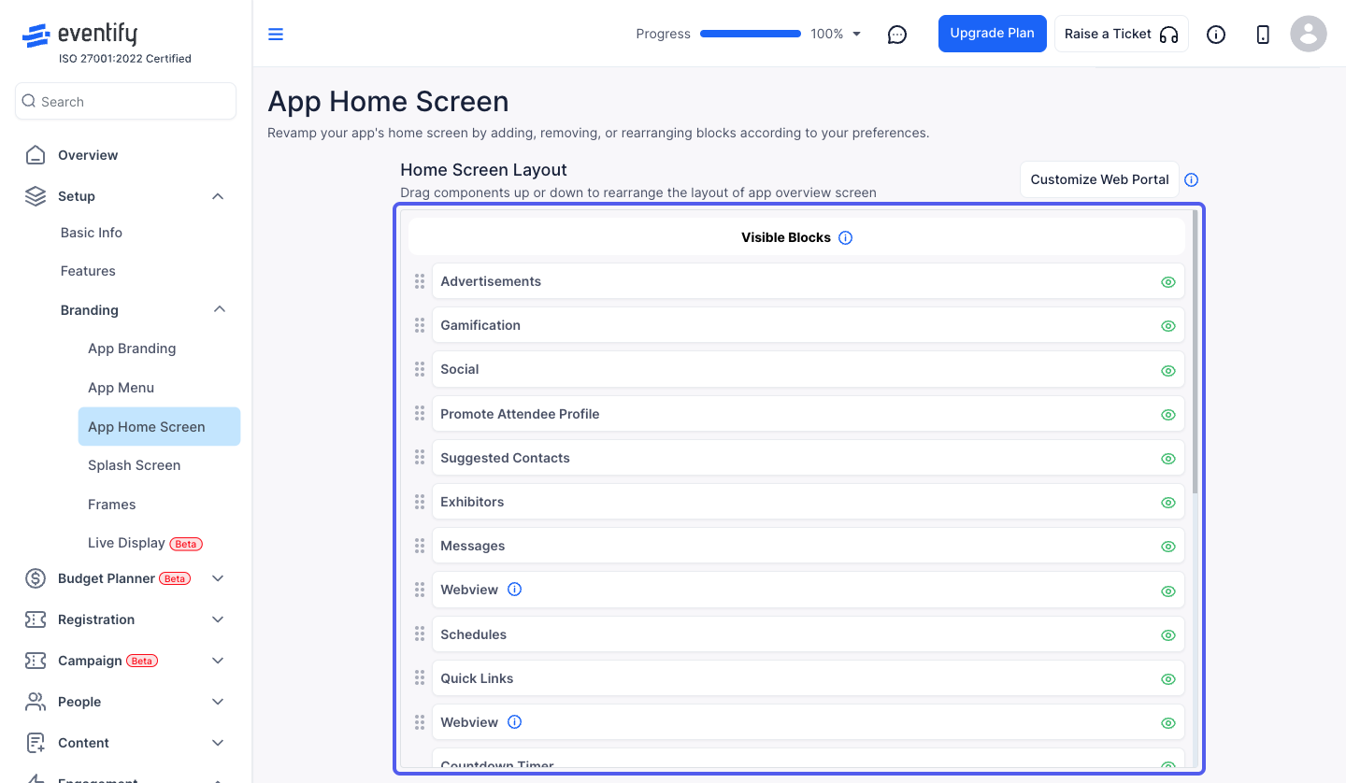Open Basic Info under Setup
Screen dimensions: 1346x783
(92, 233)
